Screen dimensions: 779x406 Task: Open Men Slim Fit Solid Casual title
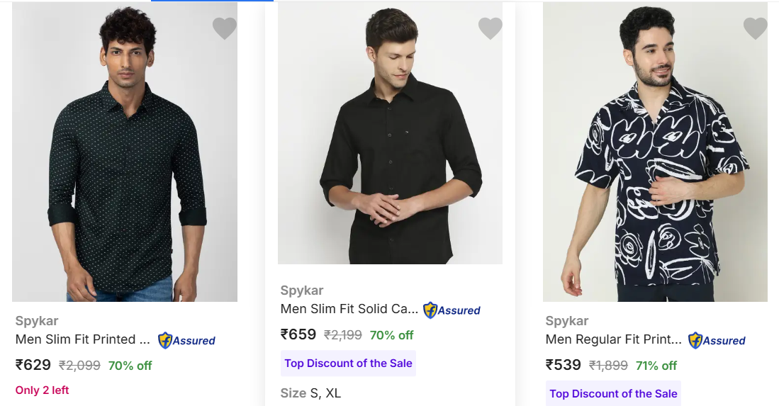[349, 309]
